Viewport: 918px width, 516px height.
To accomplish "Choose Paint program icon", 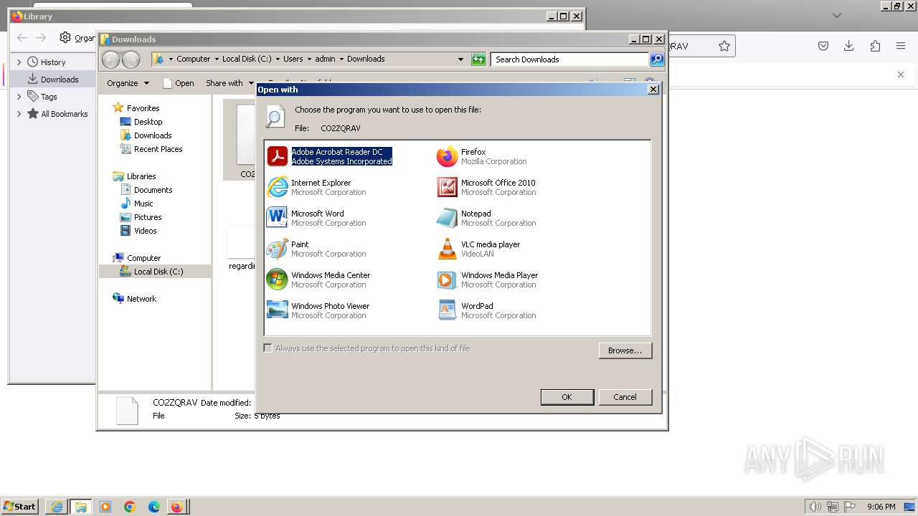I will click(x=277, y=249).
